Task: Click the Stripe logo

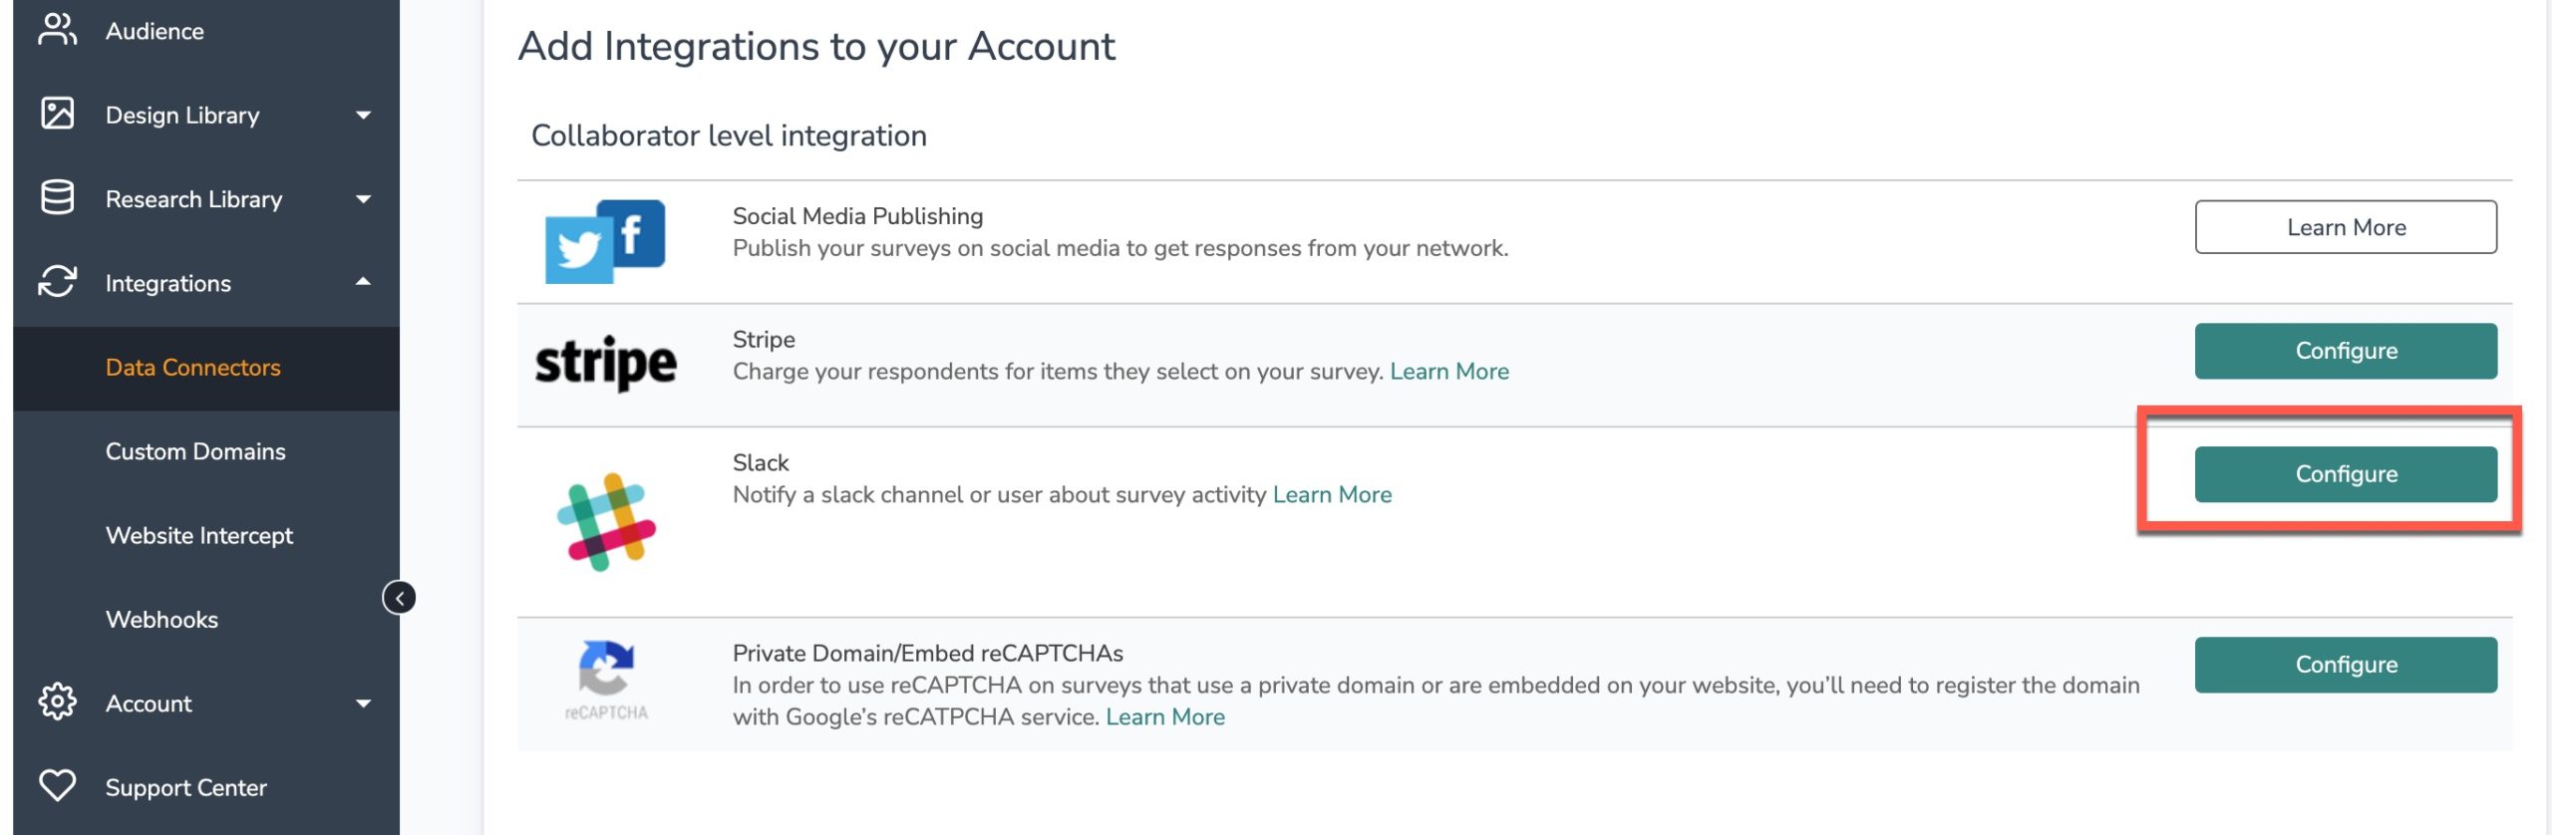Action: tap(606, 363)
